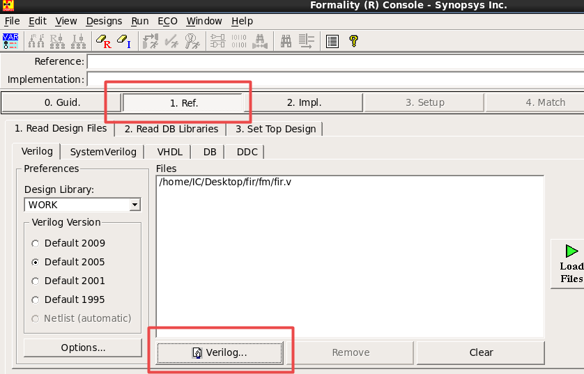584x374 pixels.
Task: Select the 3. Set Top Design tab
Action: click(x=275, y=129)
